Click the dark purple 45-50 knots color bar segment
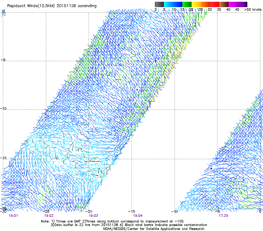Image resolution: width=263 pixels, height=231 pixels. click(x=242, y=4)
